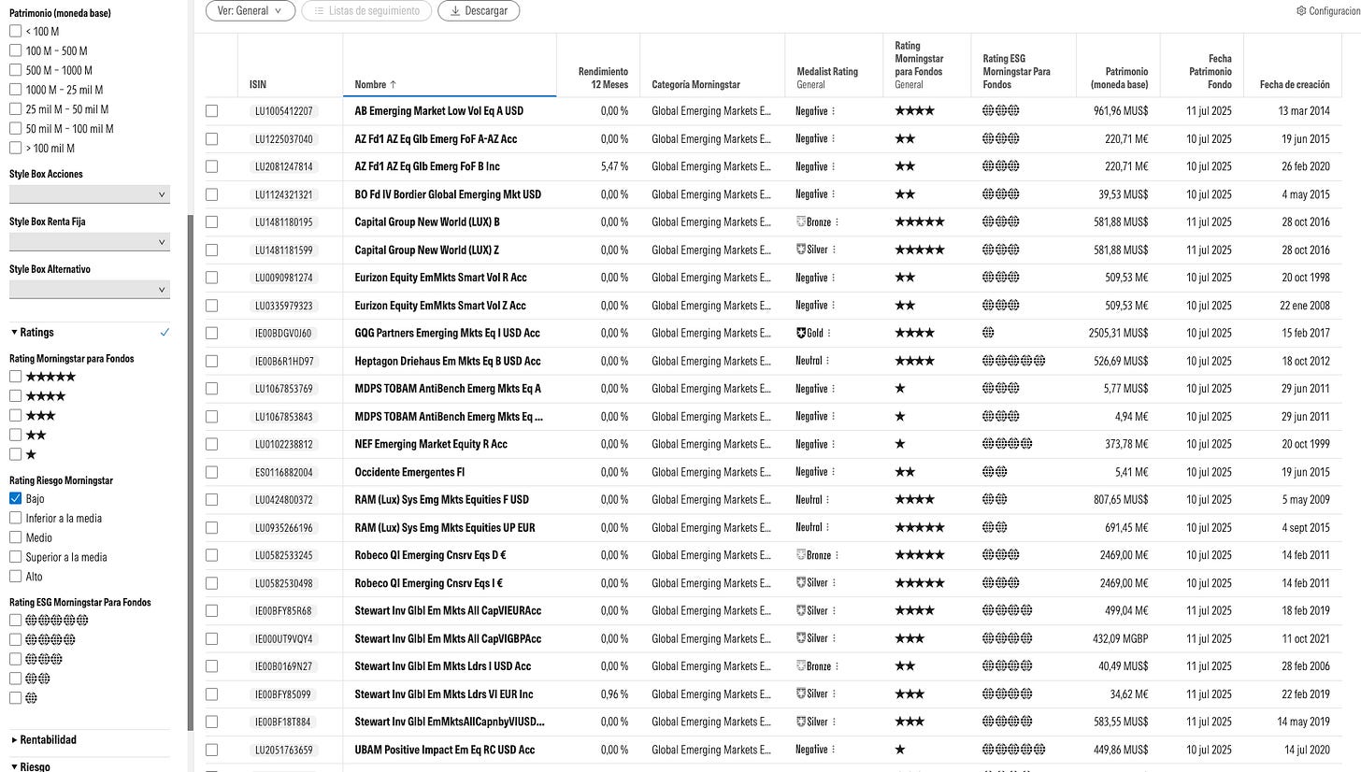The image size is (1361, 772).
Task: Open the Configuración gear settings
Action: (x=1328, y=11)
